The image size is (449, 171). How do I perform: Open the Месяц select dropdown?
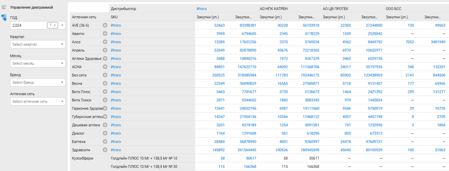click(38, 63)
